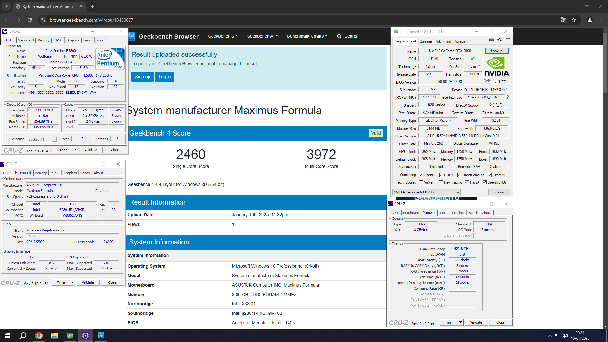Image resolution: width=608 pixels, height=342 pixels.
Task: Click the page vertical scrollbar down arrow
Action: tap(605, 326)
